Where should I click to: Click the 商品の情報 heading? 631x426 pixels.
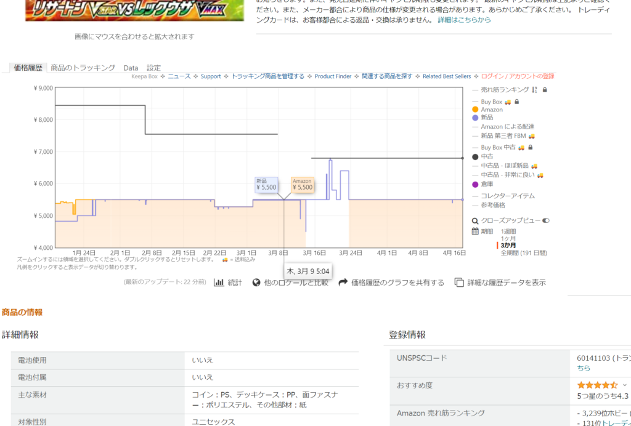pyautogui.click(x=22, y=312)
